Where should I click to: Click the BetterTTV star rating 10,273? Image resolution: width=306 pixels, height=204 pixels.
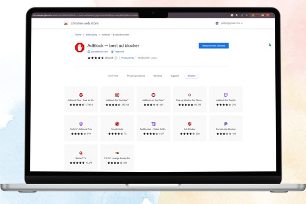click(x=81, y=163)
